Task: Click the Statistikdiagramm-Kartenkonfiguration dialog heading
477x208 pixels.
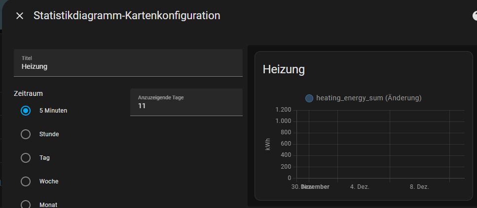Action: pos(127,16)
